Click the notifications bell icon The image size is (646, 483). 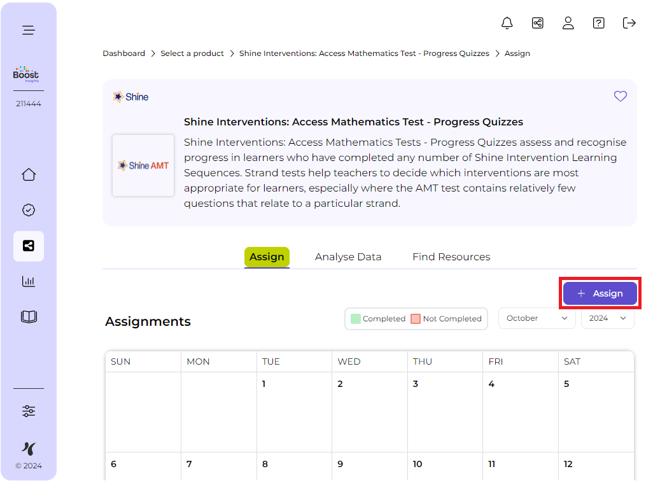(x=507, y=23)
